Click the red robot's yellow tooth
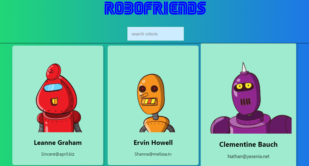309x166 pixels. (54, 101)
